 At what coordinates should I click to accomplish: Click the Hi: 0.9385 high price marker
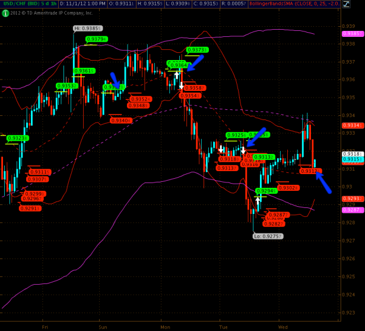tap(87, 29)
